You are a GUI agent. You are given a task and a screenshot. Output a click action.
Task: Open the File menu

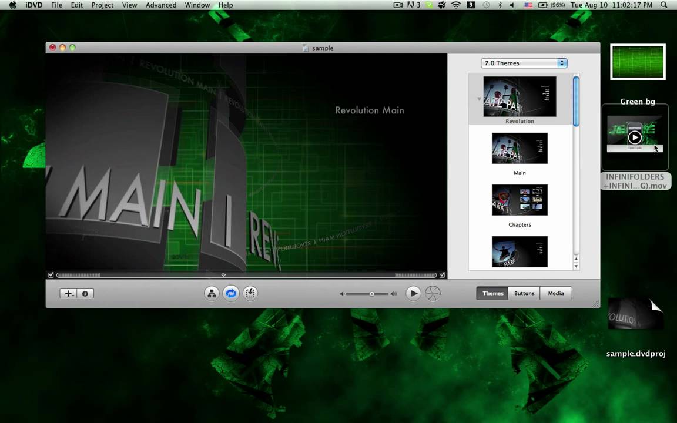tap(56, 5)
